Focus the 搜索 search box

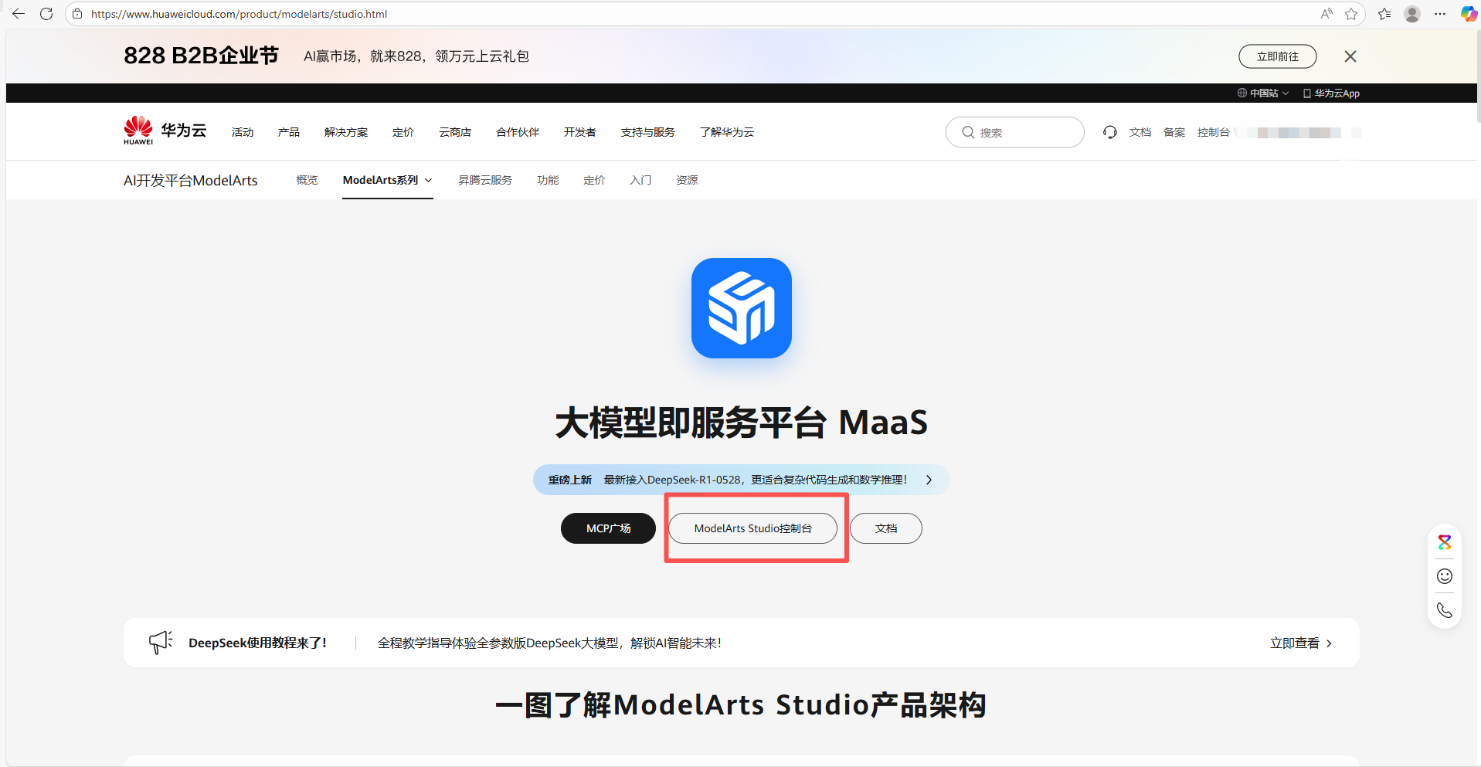[1015, 132]
